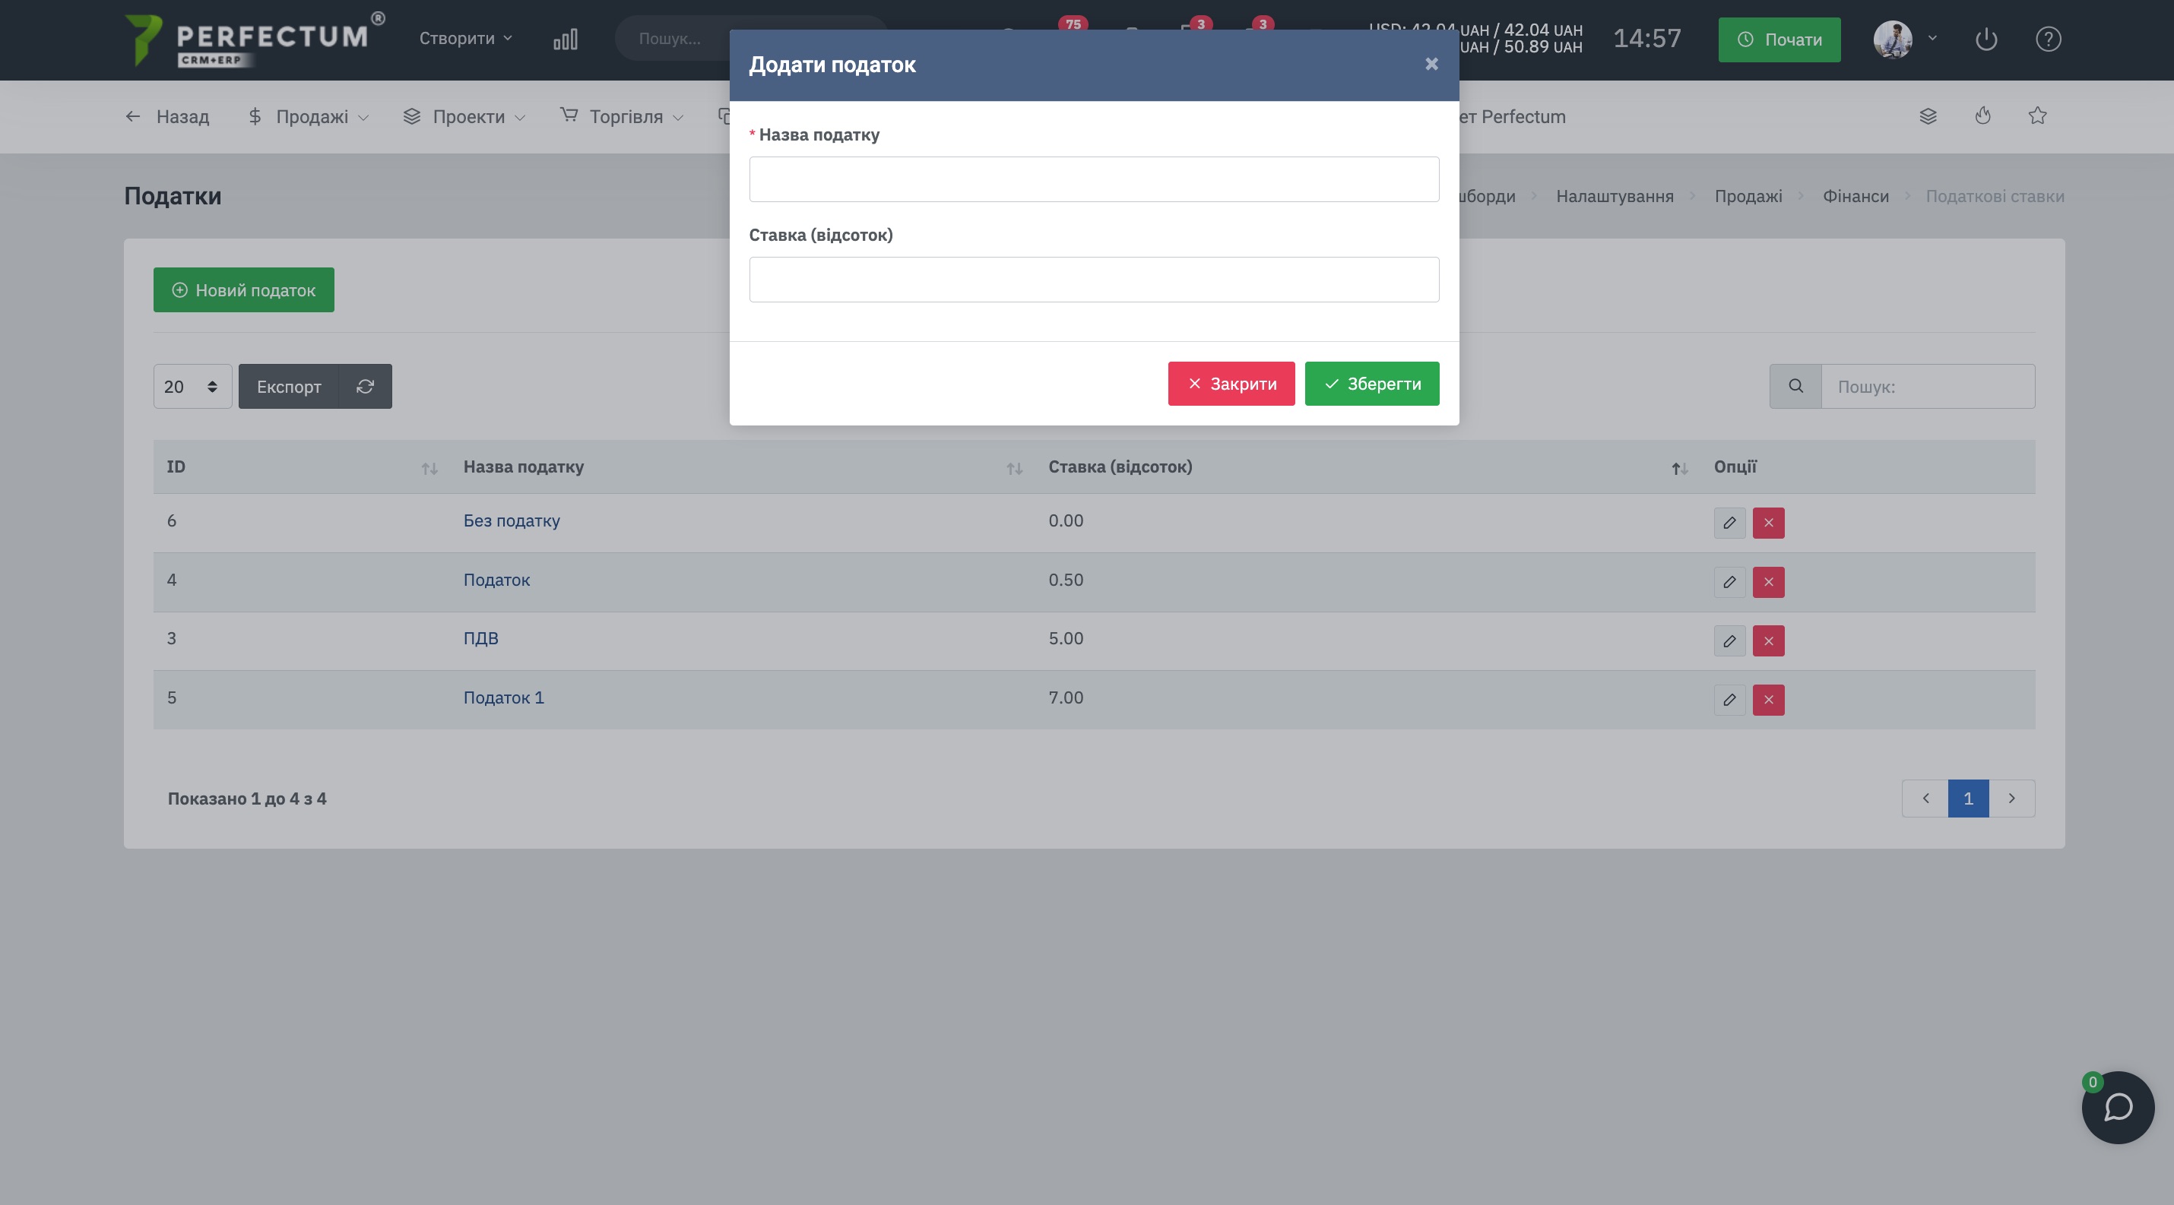Image resolution: width=2174 pixels, height=1205 pixels.
Task: Click the power logout icon
Action: [x=1985, y=39]
